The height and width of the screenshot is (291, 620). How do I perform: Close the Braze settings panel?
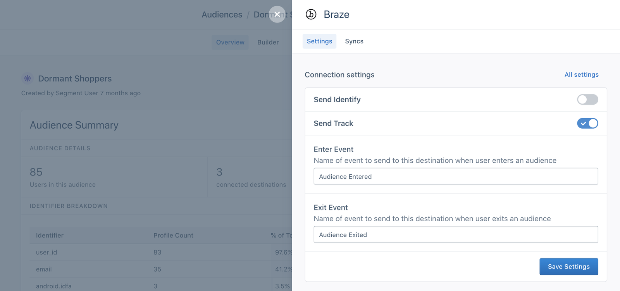[x=277, y=14]
